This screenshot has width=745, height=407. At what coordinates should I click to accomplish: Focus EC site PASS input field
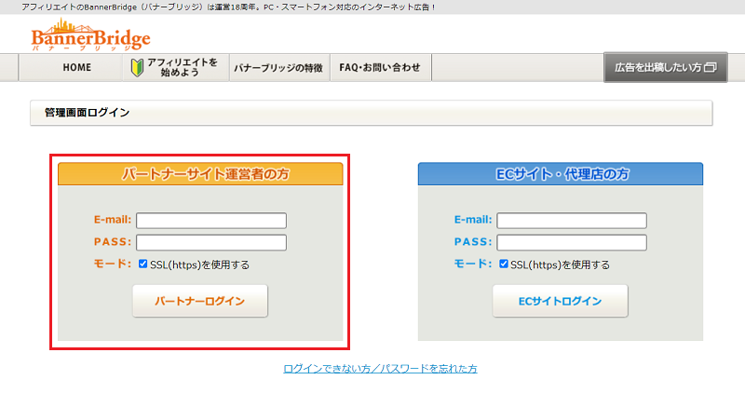(572, 242)
